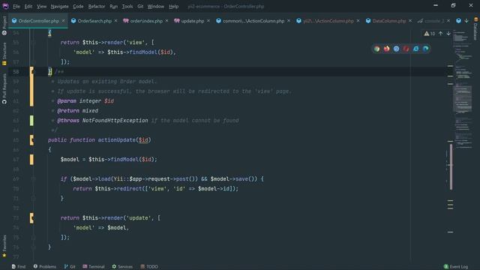Close the OrderSearch.php tab
The height and width of the screenshot is (270, 480).
click(x=115, y=21)
